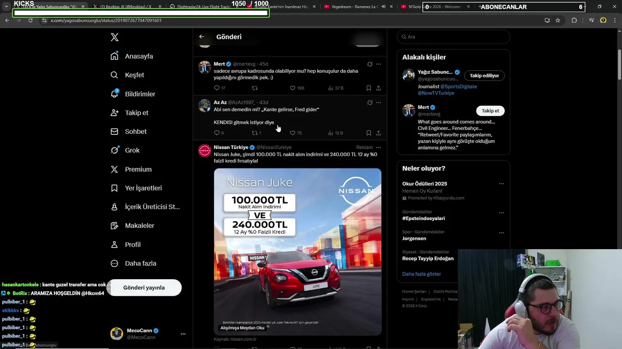The image size is (622, 349).
Task: Expand Daha fazla sidebar menu
Action: [134, 263]
